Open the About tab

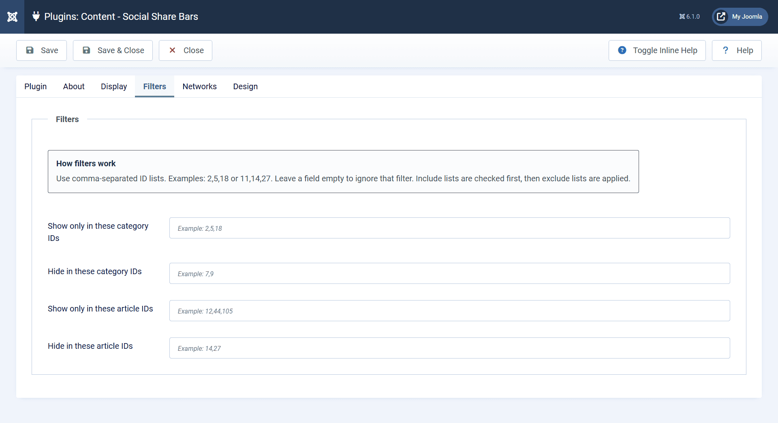tap(74, 86)
